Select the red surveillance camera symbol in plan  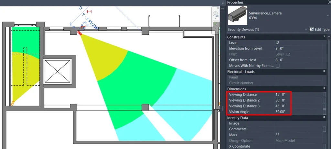80,33
